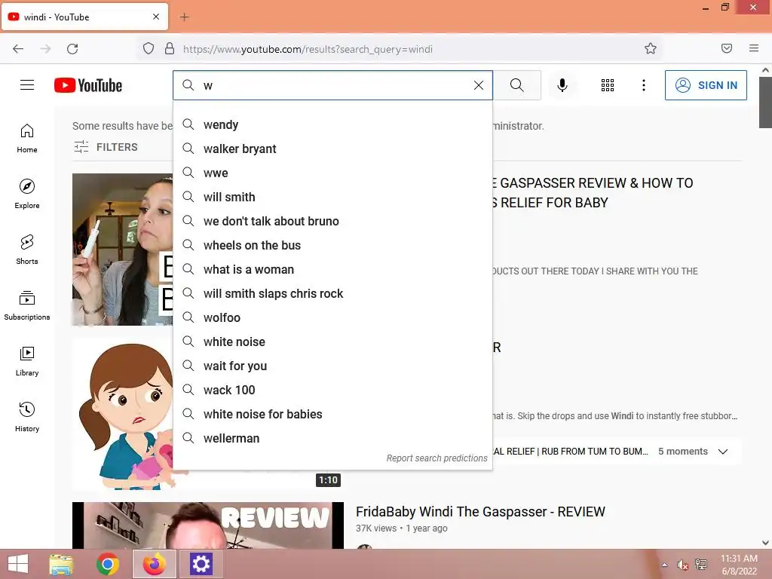Select the 'windi - YouTube' tab
This screenshot has height=579, width=772.
pos(84,17)
